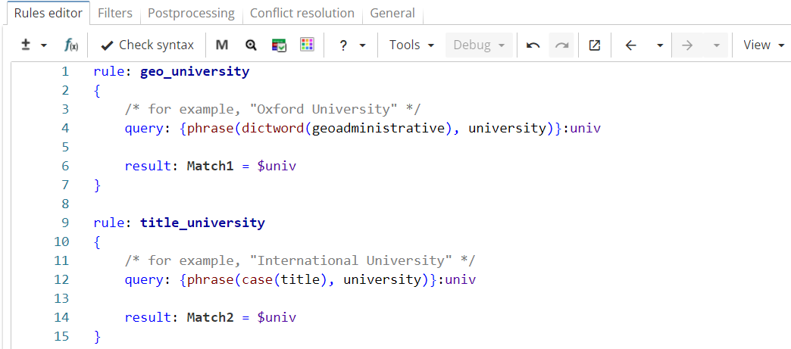The image size is (791, 349).
Task: Open the colored grid palette icon
Action: click(x=307, y=45)
